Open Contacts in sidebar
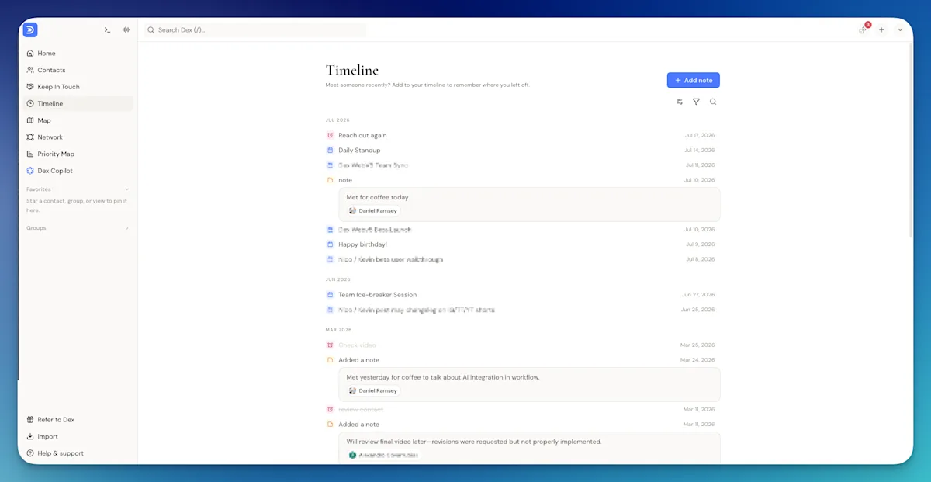The image size is (931, 482). (78, 70)
